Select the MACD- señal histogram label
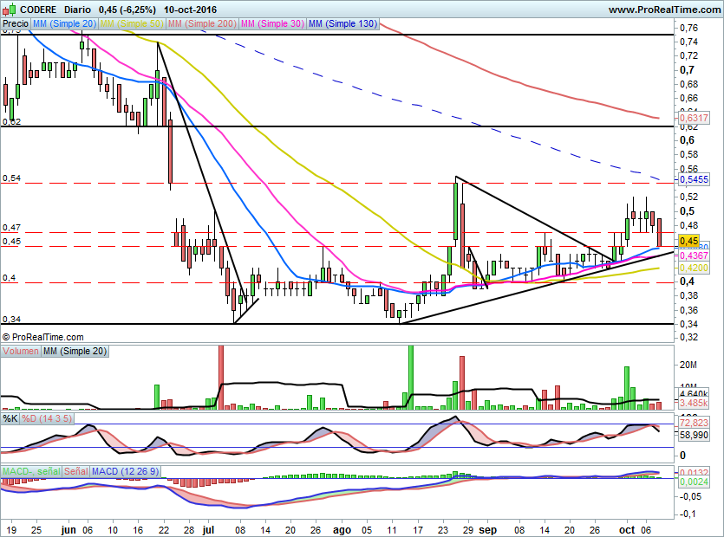724x537 pixels. [31, 471]
